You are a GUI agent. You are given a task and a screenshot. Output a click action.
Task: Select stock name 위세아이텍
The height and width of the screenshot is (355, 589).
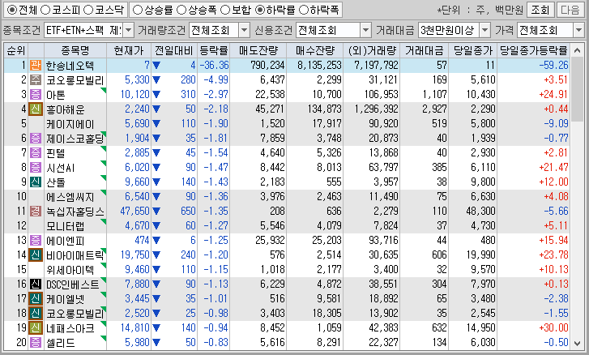tap(70, 270)
